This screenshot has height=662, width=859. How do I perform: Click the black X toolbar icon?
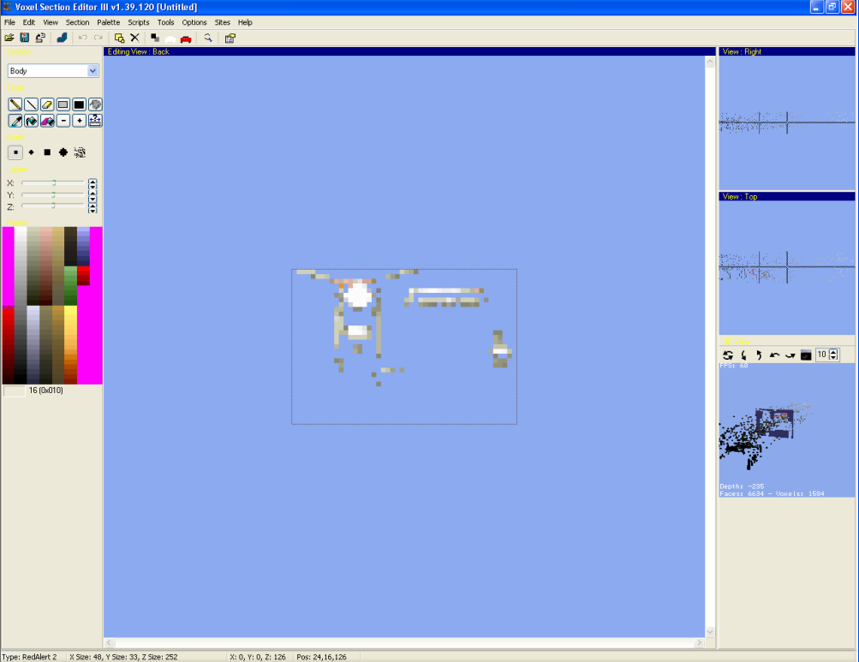134,38
